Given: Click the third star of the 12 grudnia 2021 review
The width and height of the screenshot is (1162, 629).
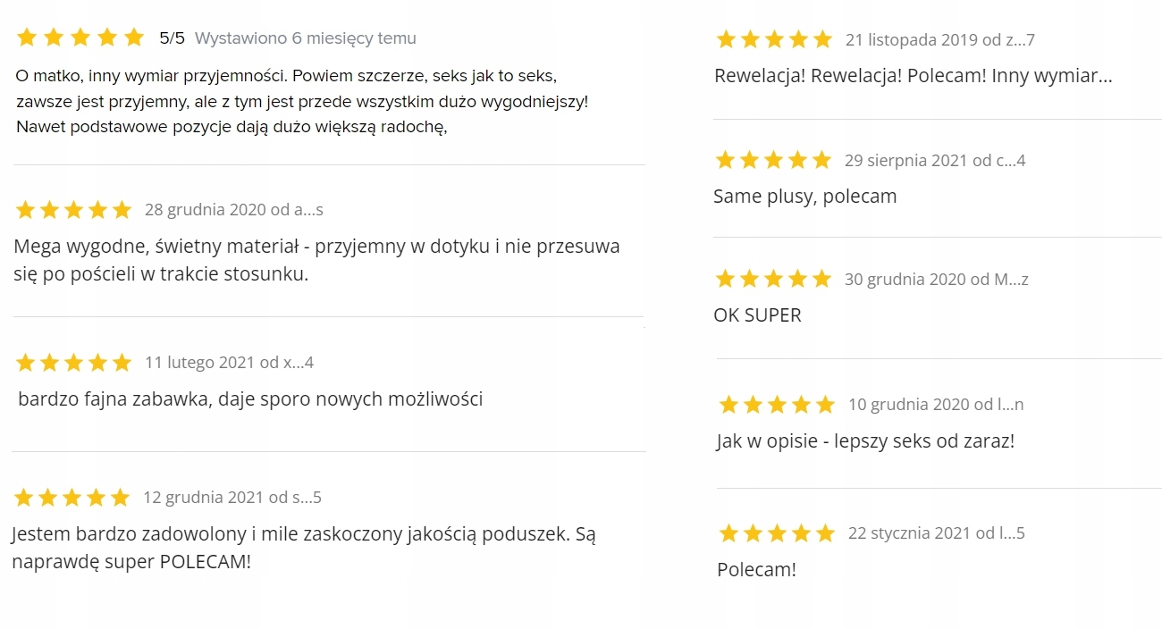Looking at the screenshot, I should [x=72, y=498].
